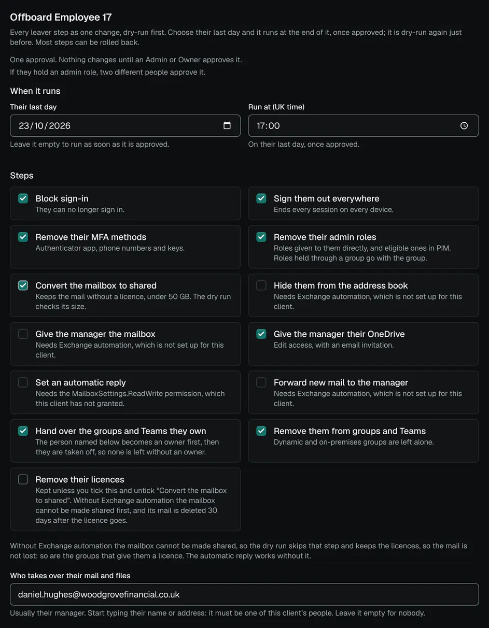Click the "On their last day, once approved." hint

(x=304, y=144)
